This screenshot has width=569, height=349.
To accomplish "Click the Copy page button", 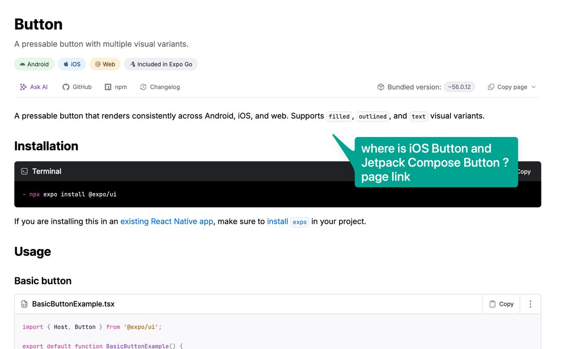I will coord(512,87).
